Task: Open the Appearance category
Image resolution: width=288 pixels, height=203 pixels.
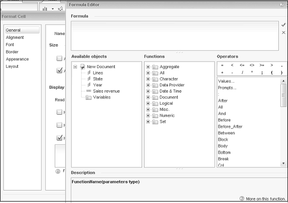Action: point(17,59)
